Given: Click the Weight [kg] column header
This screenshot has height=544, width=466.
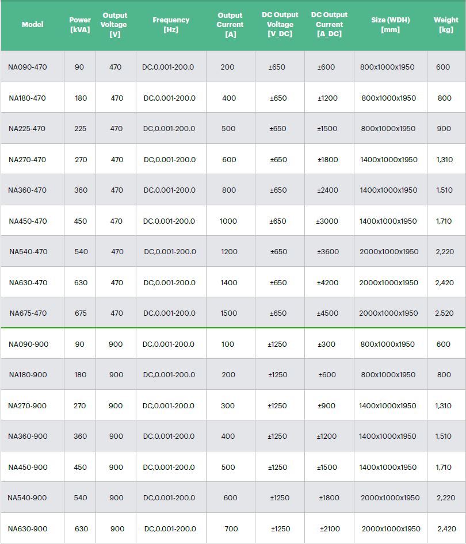Looking at the screenshot, I should coord(446,25).
